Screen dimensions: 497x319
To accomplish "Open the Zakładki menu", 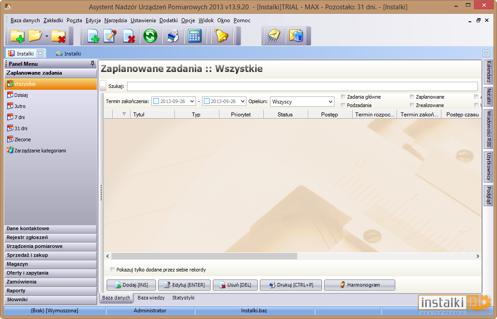I will tap(53, 20).
